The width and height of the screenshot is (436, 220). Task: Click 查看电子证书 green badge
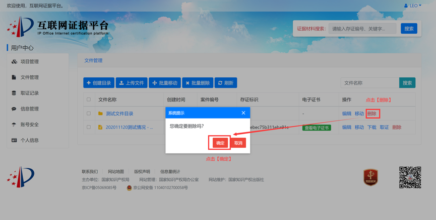point(317,128)
